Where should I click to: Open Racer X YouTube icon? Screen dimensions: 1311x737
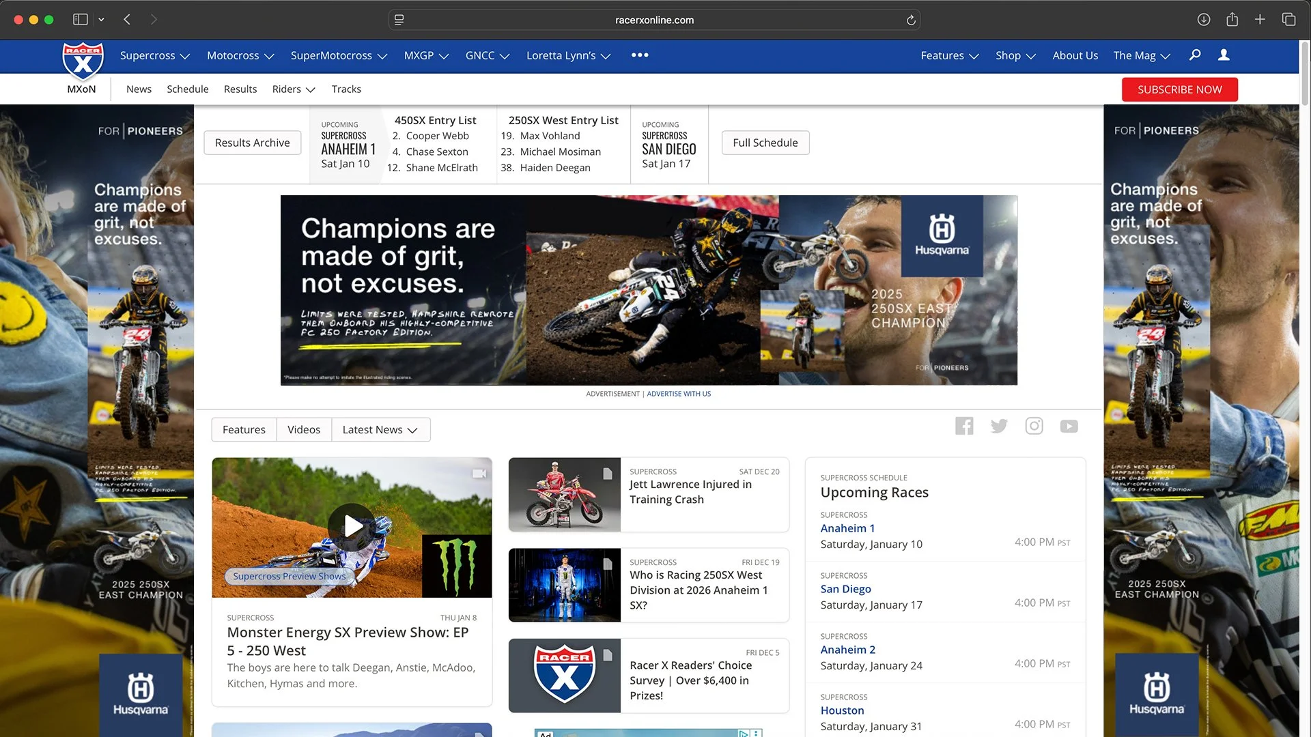tap(1069, 427)
